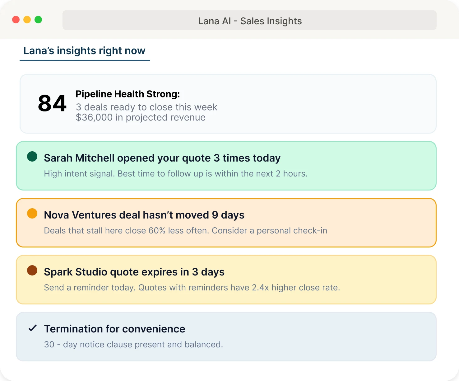Click the Send a reminder today description
The width and height of the screenshot is (459, 381).
[x=192, y=288]
